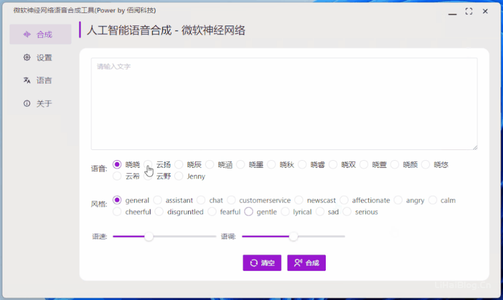Close the speech synthesis window

tap(485, 11)
